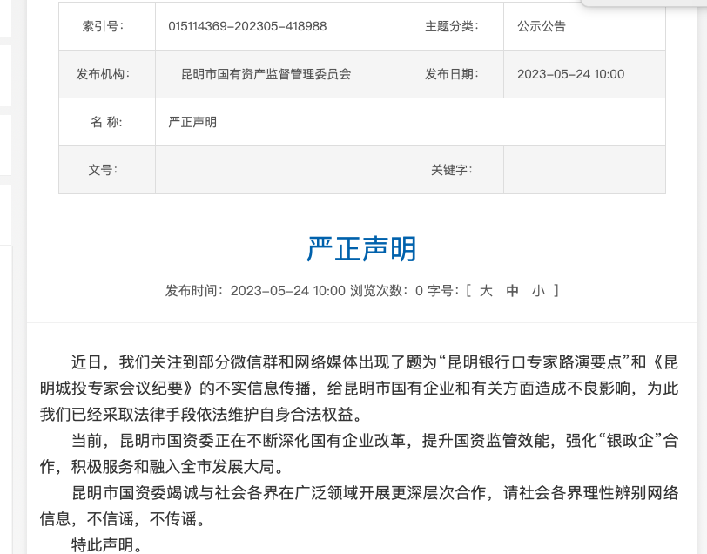The width and height of the screenshot is (707, 554).
Task: Click the 主题分类 label cell
Action: [451, 26]
